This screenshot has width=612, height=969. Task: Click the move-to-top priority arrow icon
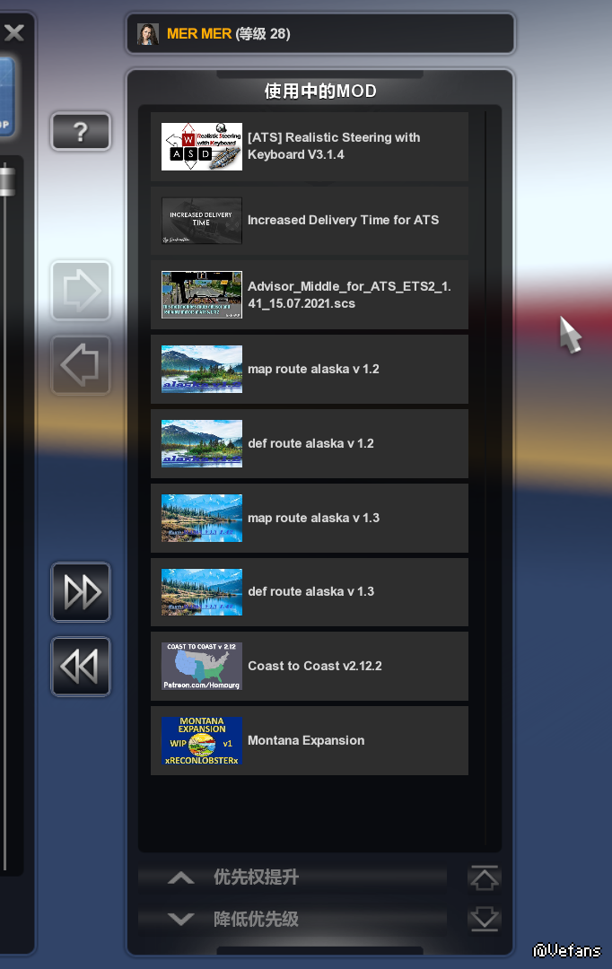(x=484, y=877)
